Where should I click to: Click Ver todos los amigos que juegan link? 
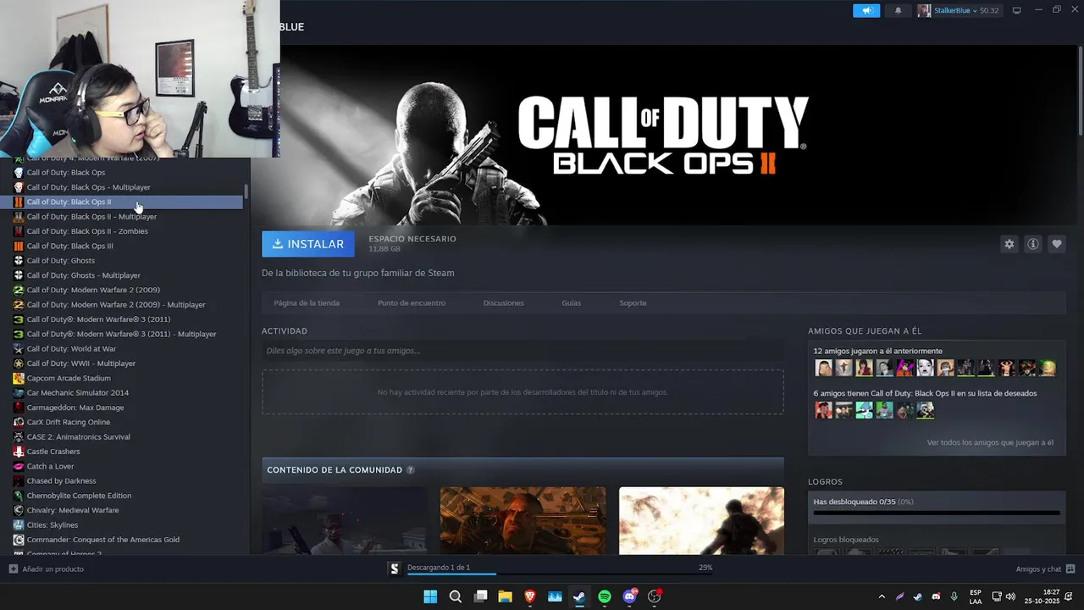coord(990,442)
